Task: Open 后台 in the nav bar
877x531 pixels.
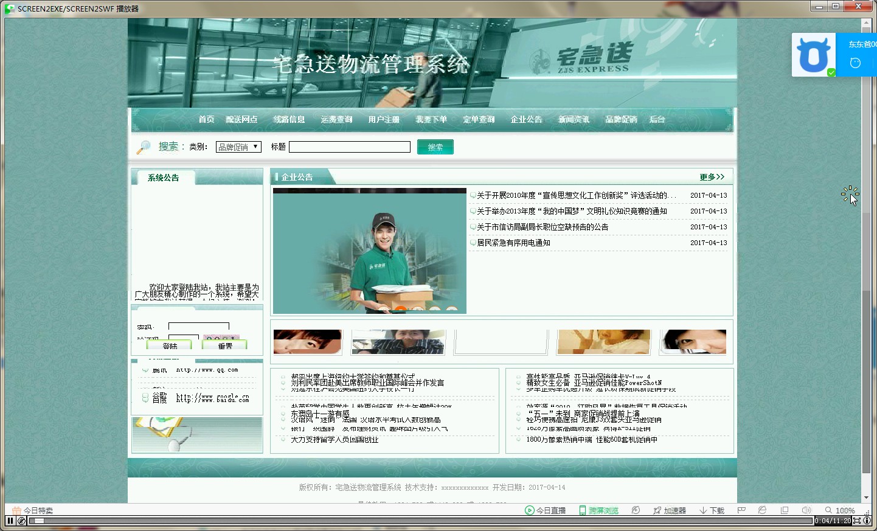Action: [x=657, y=119]
